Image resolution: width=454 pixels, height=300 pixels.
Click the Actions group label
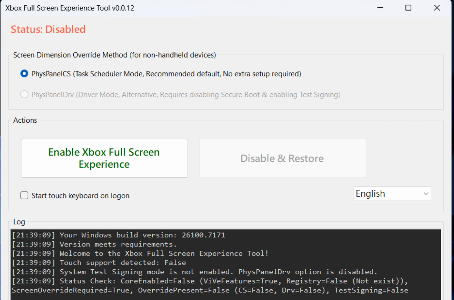click(x=25, y=120)
